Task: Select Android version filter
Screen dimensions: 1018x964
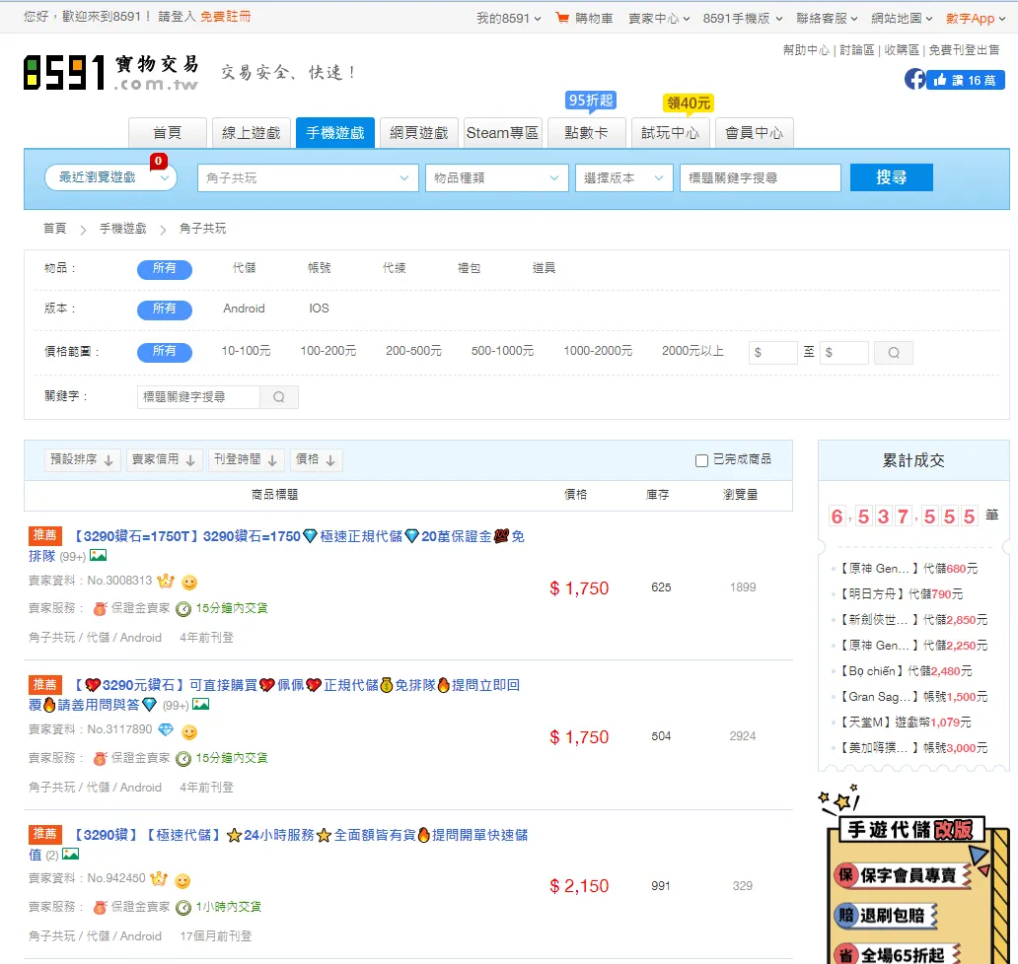Action: click(244, 309)
